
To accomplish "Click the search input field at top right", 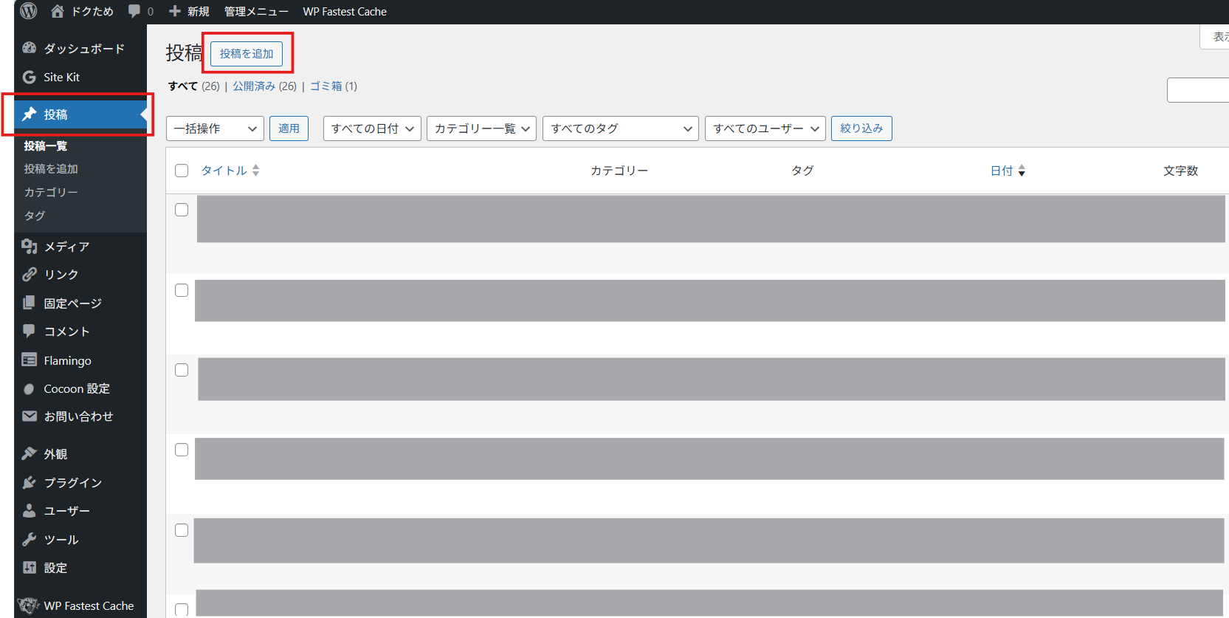I will 1197,90.
